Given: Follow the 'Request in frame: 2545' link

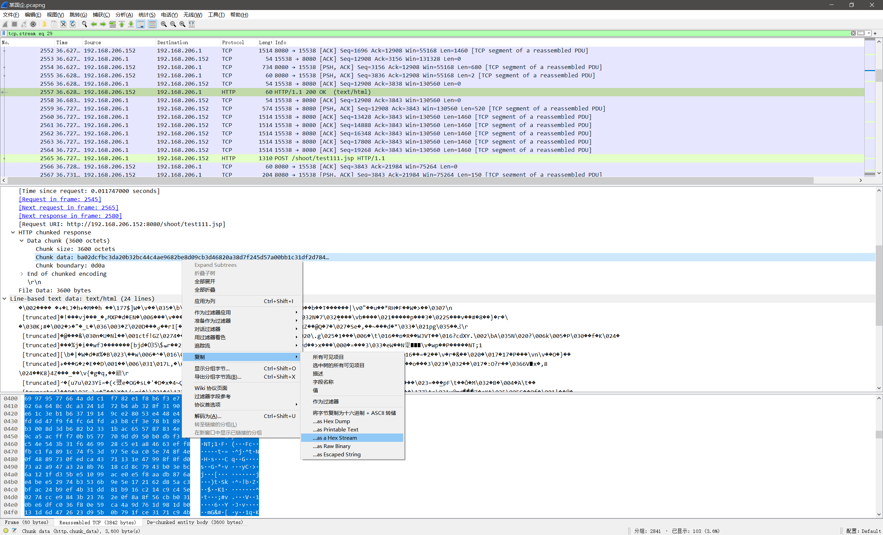Looking at the screenshot, I should (60, 200).
